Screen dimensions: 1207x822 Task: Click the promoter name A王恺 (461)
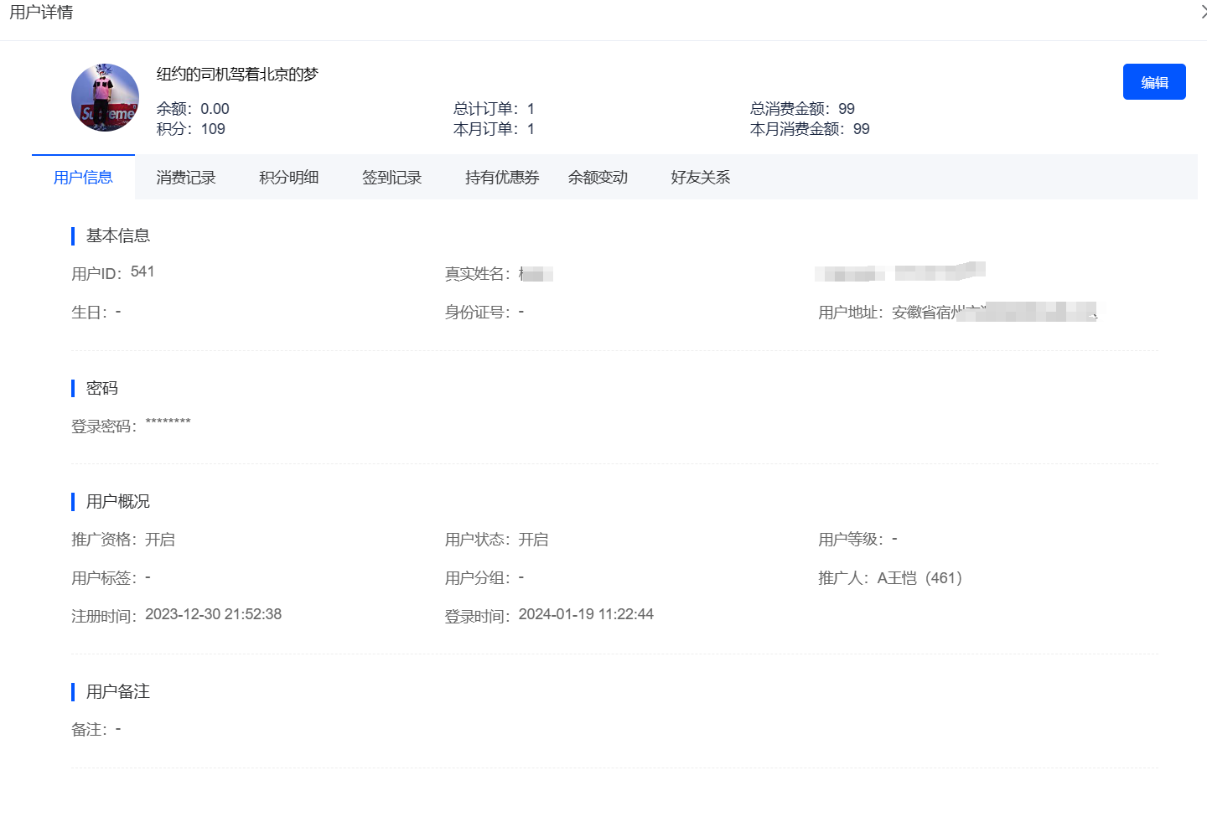pyautogui.click(x=919, y=578)
